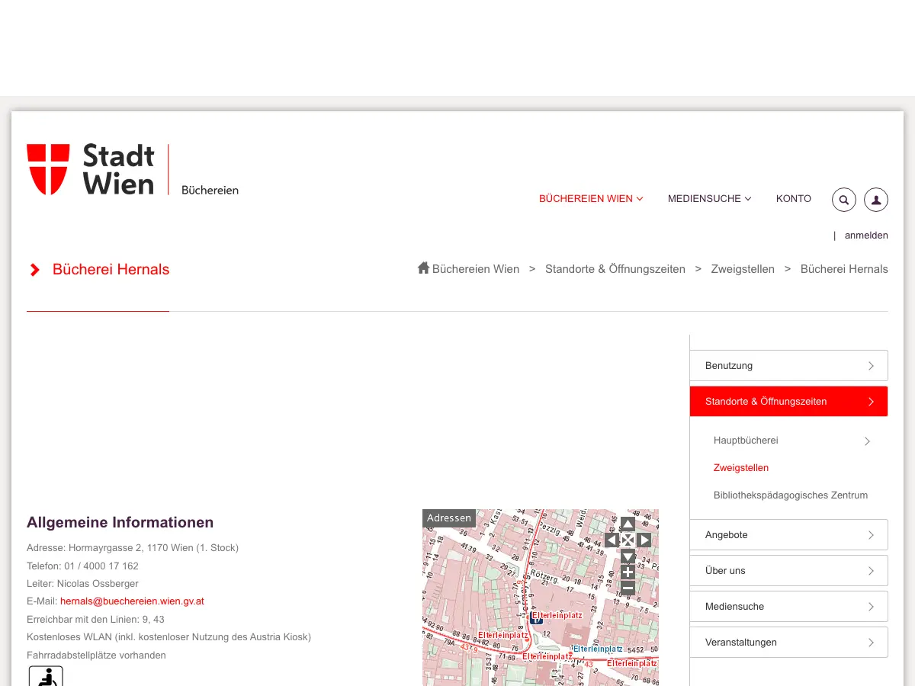Pan the map left with arrow

pyautogui.click(x=612, y=540)
